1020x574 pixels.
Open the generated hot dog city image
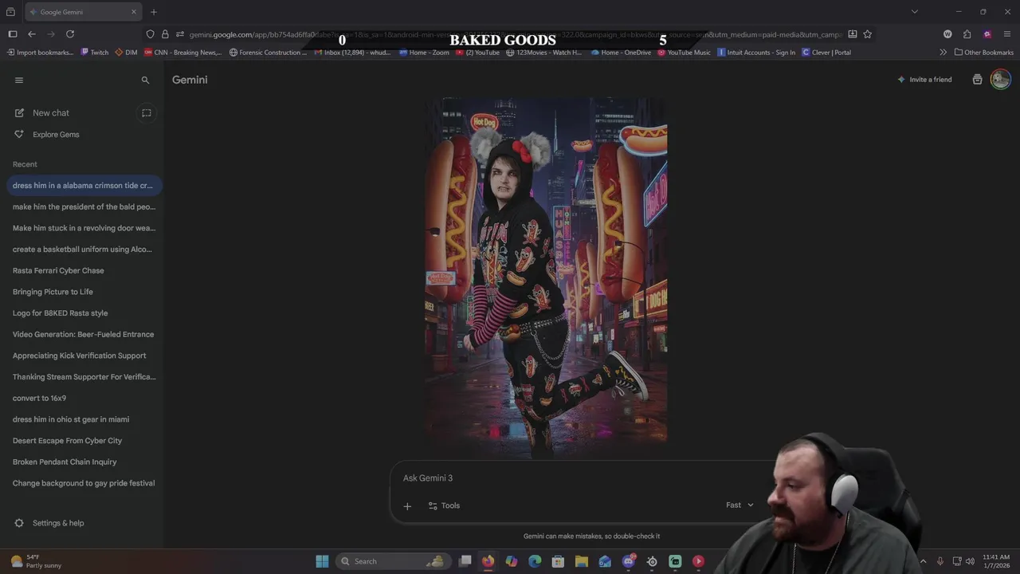coord(546,277)
